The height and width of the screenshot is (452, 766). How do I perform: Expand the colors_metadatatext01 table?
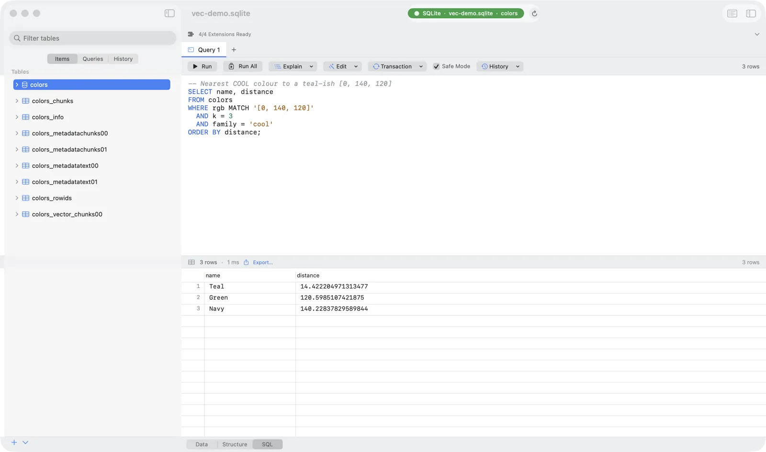coord(17,182)
